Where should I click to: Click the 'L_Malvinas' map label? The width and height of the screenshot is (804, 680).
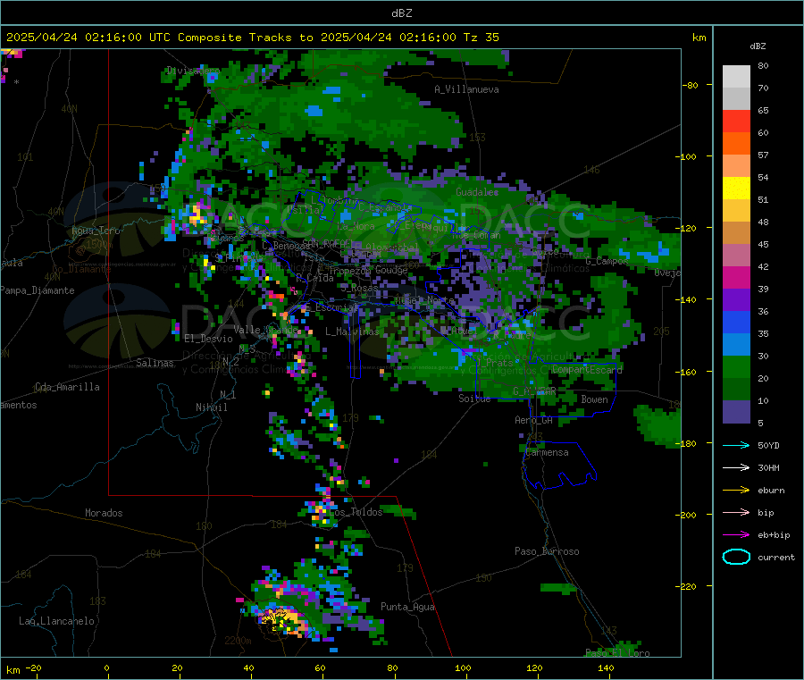[352, 332]
